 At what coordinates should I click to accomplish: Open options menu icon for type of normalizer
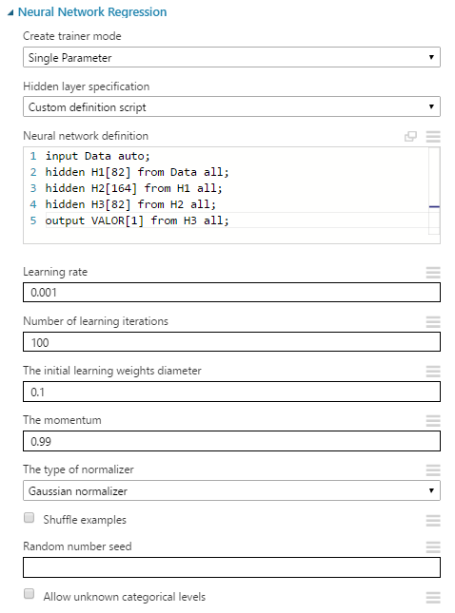tap(433, 469)
